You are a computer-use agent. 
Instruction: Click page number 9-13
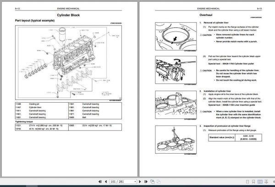click(x=259, y=9)
